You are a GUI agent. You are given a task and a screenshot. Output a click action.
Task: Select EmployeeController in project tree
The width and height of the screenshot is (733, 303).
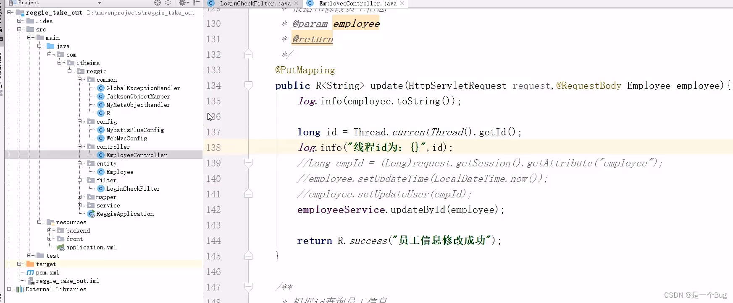137,155
